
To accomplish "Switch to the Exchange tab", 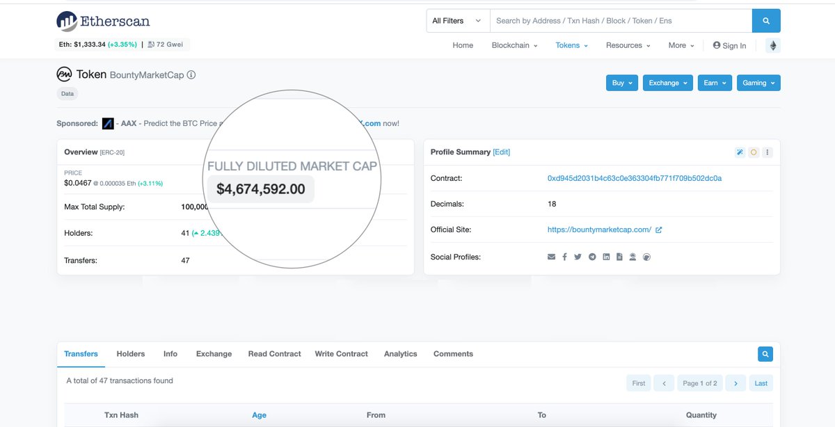I will click(214, 354).
